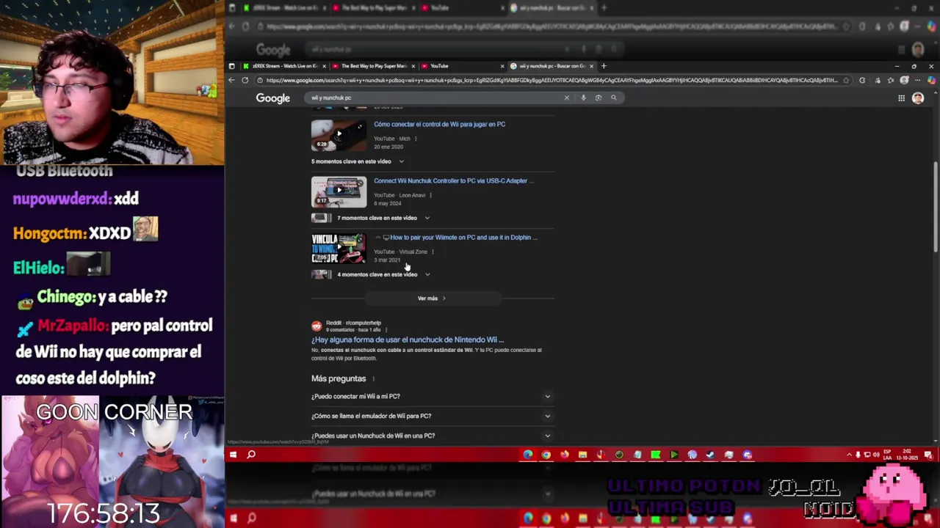Open Cómo conectar el control de Wii link
This screenshot has height=528, width=940.
pyautogui.click(x=439, y=125)
